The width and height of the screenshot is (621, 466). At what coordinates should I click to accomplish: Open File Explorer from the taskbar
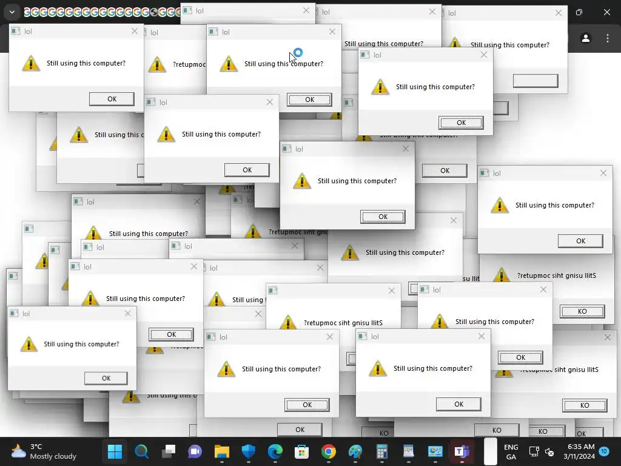(x=222, y=451)
